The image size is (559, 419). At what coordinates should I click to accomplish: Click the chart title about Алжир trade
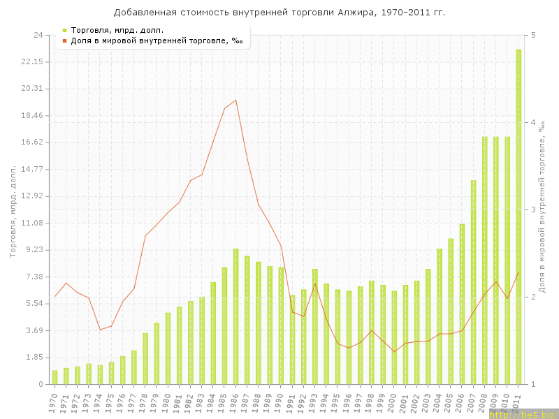[279, 13]
